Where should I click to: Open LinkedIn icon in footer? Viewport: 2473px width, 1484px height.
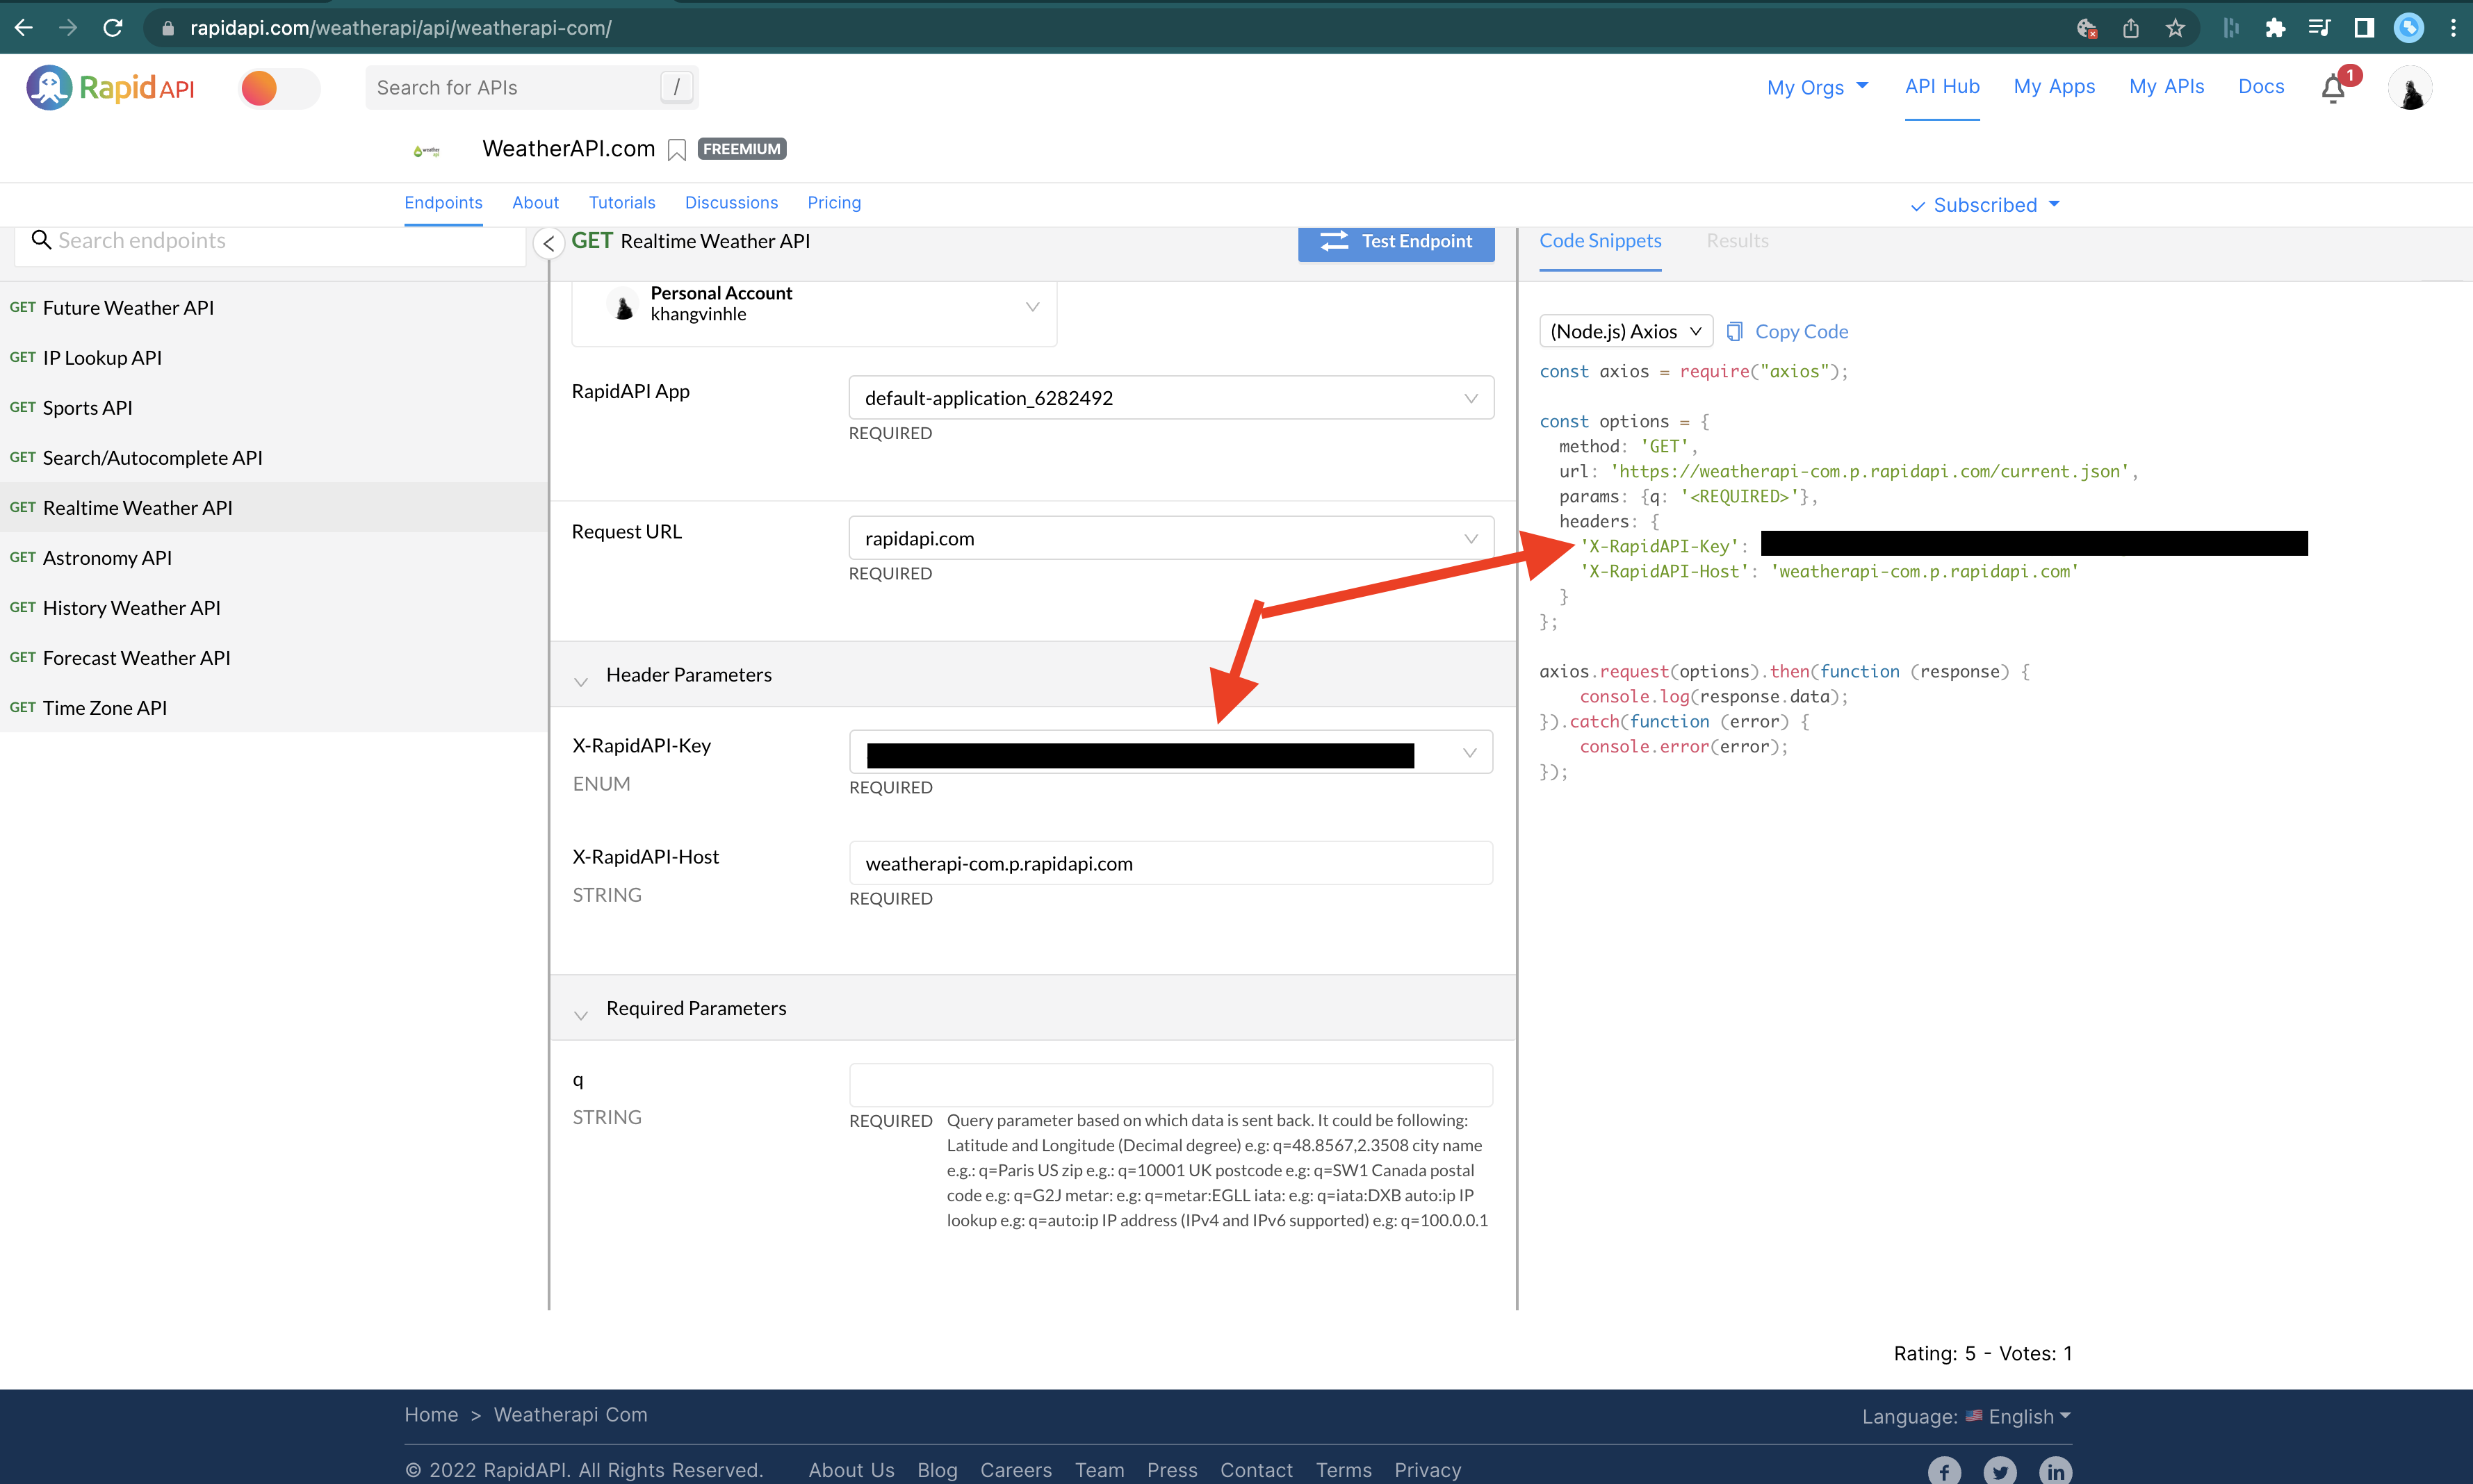pyautogui.click(x=2056, y=1471)
